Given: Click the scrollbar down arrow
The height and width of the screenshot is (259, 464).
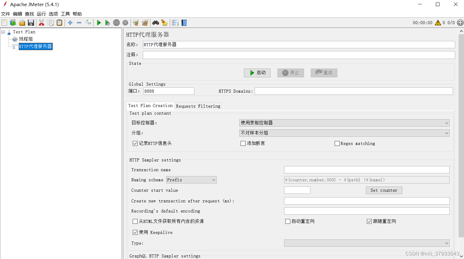Looking at the screenshot, I should 461,256.
